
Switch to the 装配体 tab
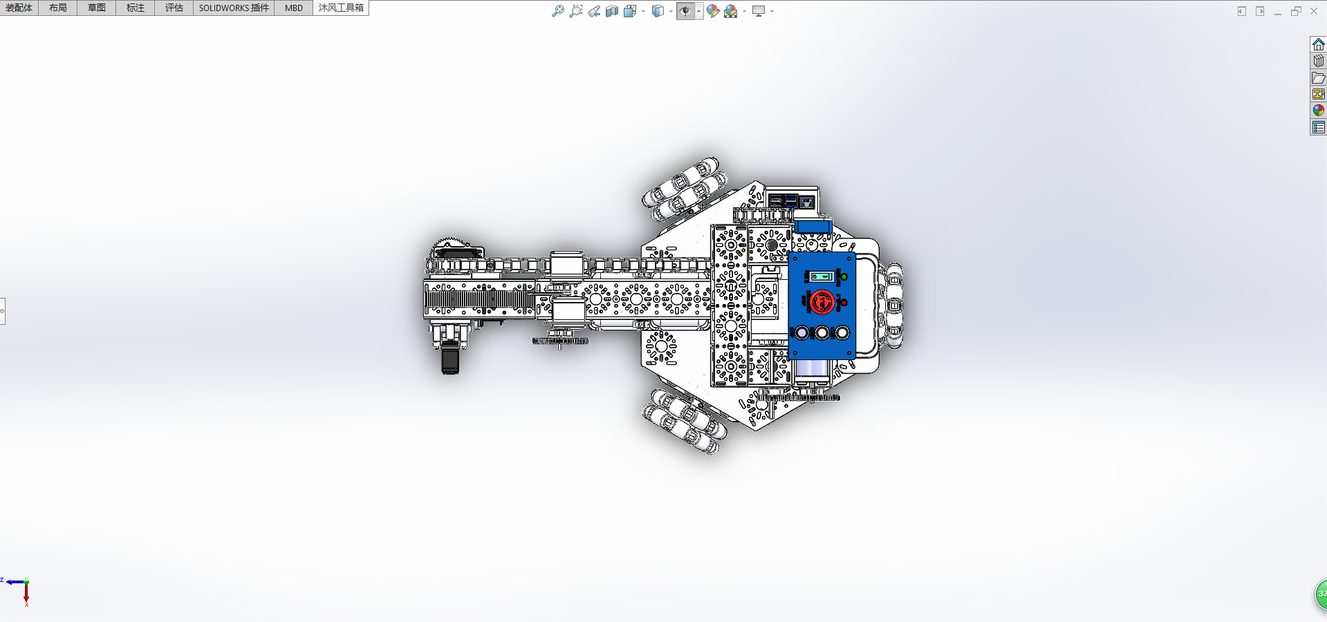[19, 8]
